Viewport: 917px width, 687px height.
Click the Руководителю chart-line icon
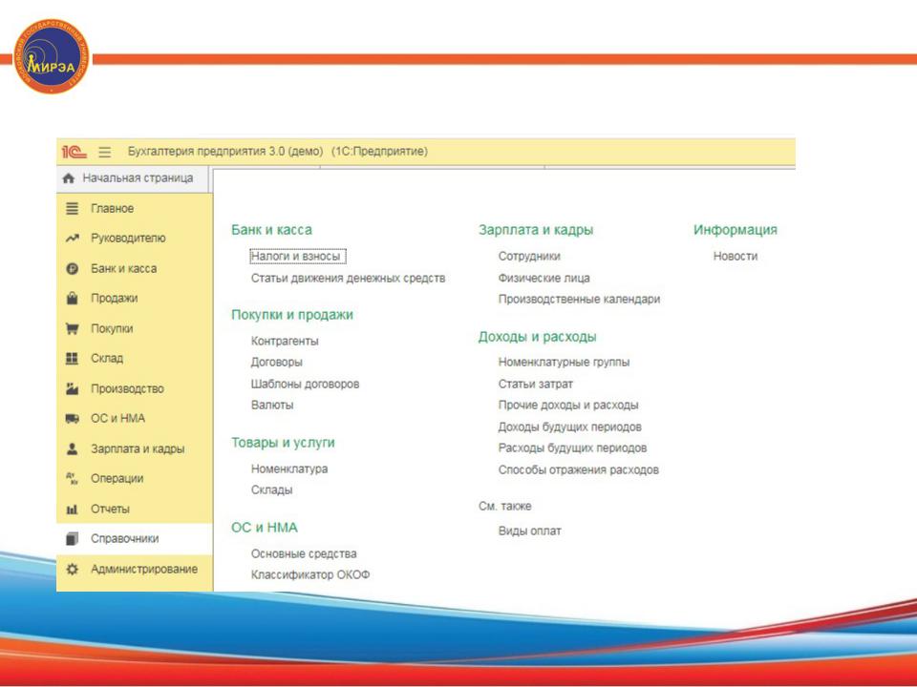72,239
